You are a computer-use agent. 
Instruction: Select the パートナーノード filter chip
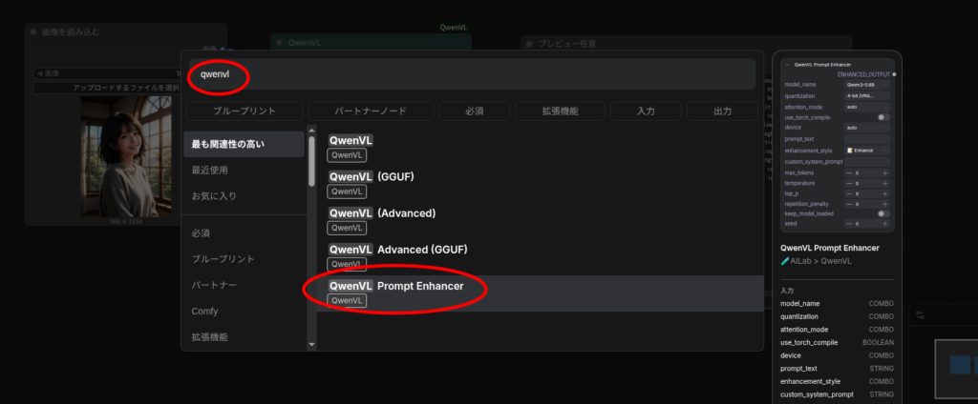pyautogui.click(x=370, y=111)
